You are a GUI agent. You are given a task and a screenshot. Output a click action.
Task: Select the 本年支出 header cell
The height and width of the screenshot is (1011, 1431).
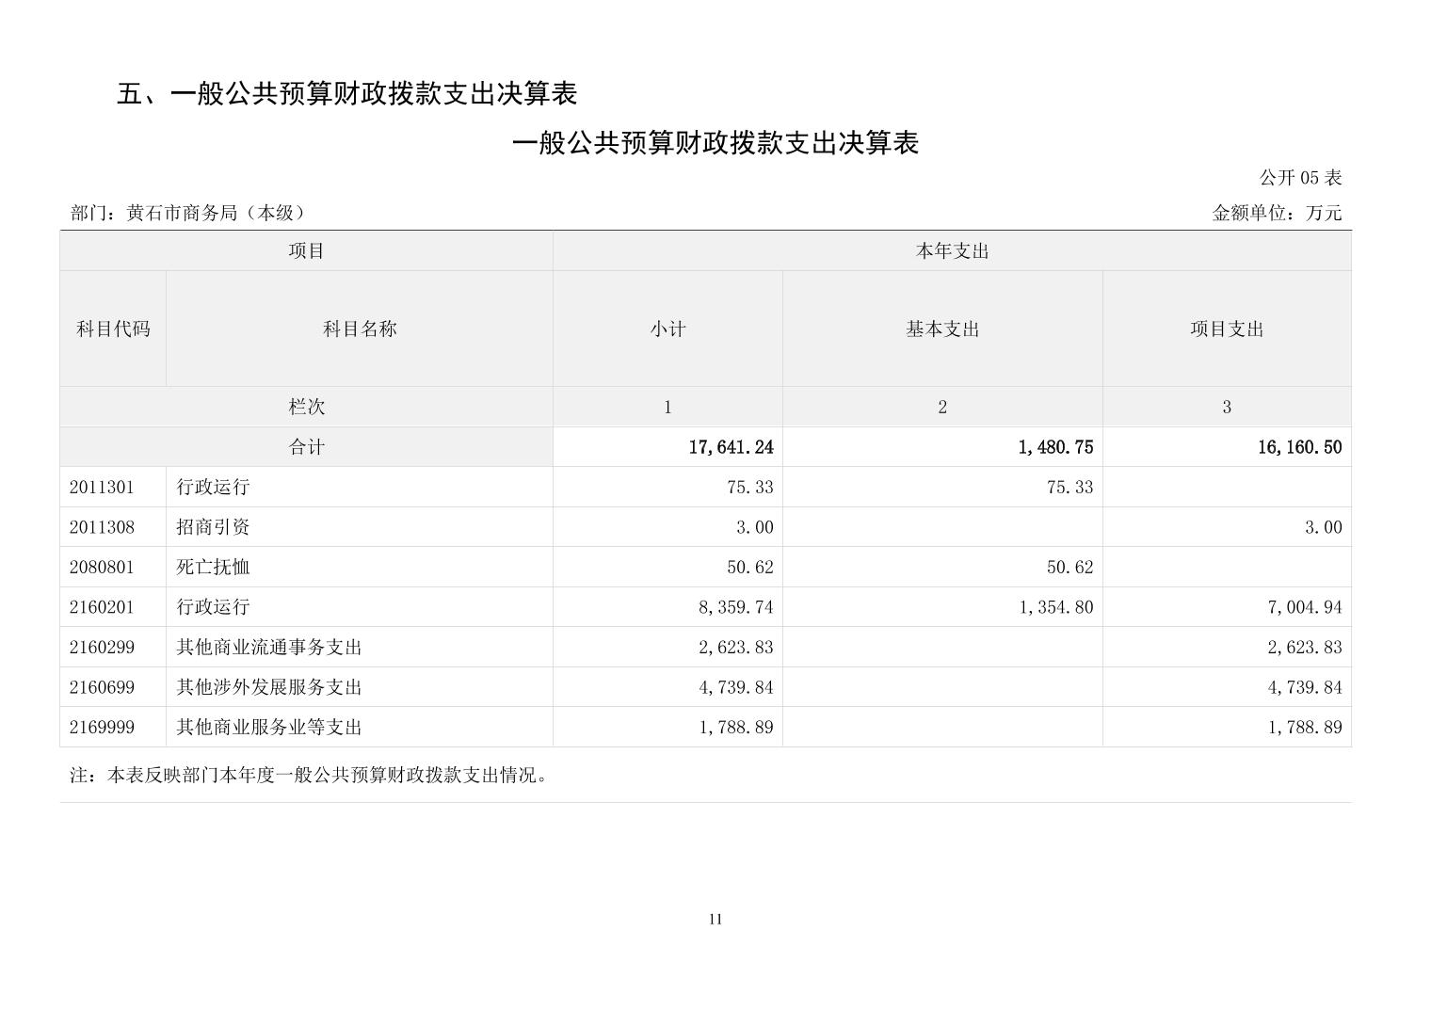coord(951,251)
